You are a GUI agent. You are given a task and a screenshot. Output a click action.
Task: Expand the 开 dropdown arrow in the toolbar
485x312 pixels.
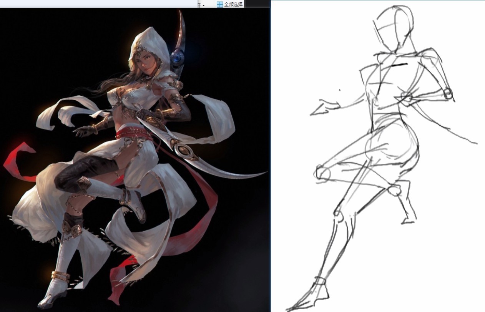click(x=203, y=5)
